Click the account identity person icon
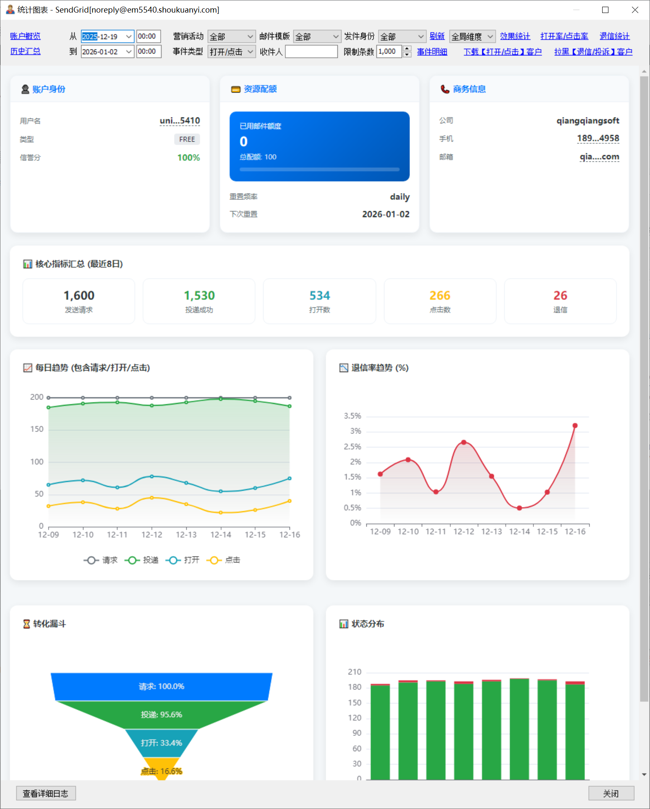650x809 pixels. coord(25,89)
